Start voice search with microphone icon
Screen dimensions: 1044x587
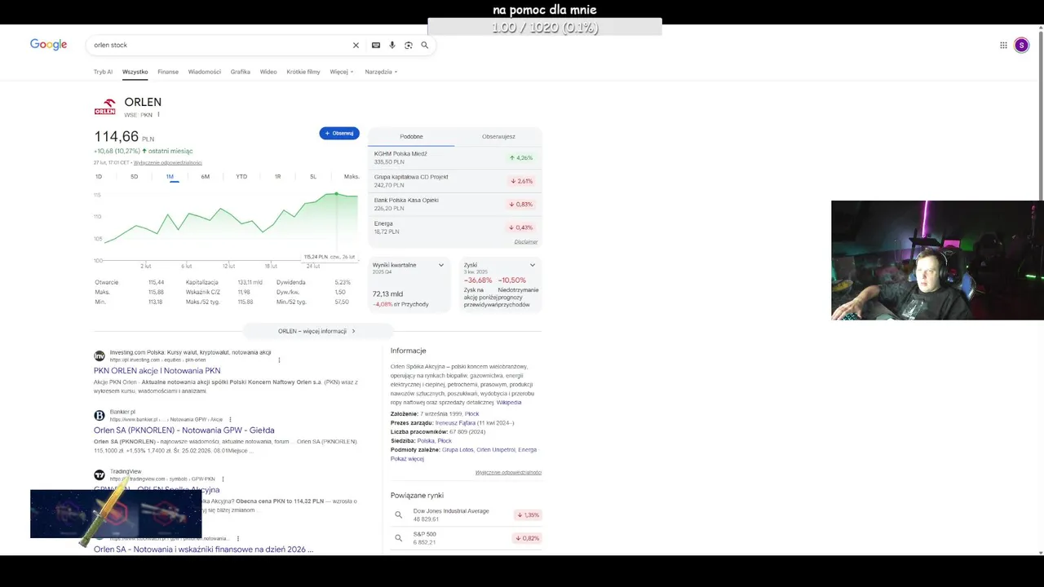pos(392,46)
